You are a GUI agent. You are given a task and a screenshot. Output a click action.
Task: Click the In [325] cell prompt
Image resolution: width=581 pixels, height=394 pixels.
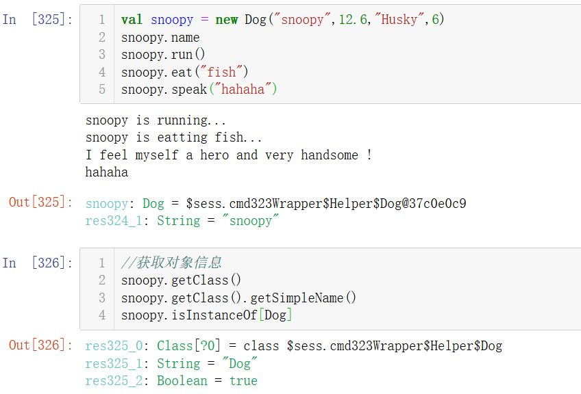pyautogui.click(x=38, y=19)
